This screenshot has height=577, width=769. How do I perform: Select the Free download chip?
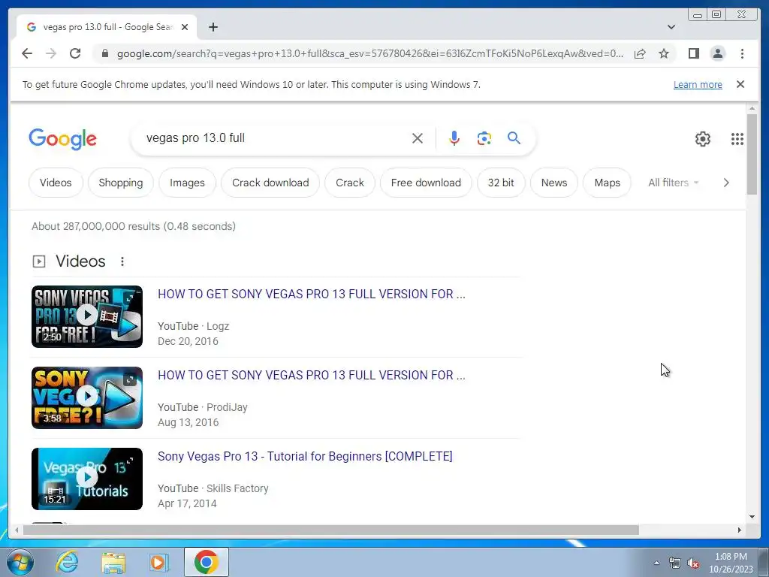tap(426, 183)
